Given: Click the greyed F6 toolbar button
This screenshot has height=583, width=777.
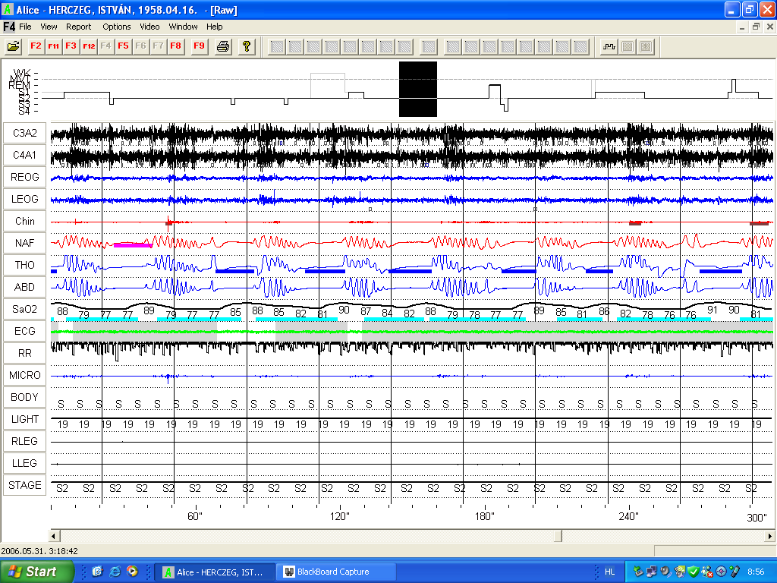Looking at the screenshot, I should tap(140, 46).
